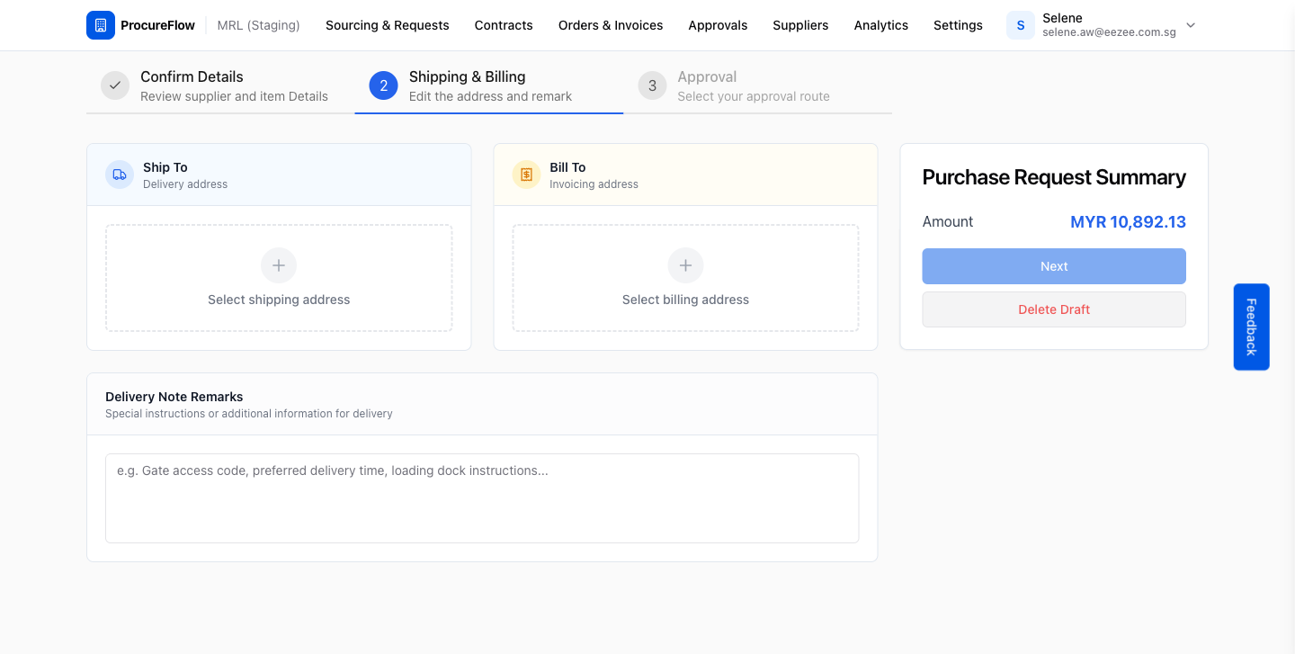This screenshot has height=654, width=1295.
Task: Open the Sourcing & Requests menu
Action: click(388, 25)
